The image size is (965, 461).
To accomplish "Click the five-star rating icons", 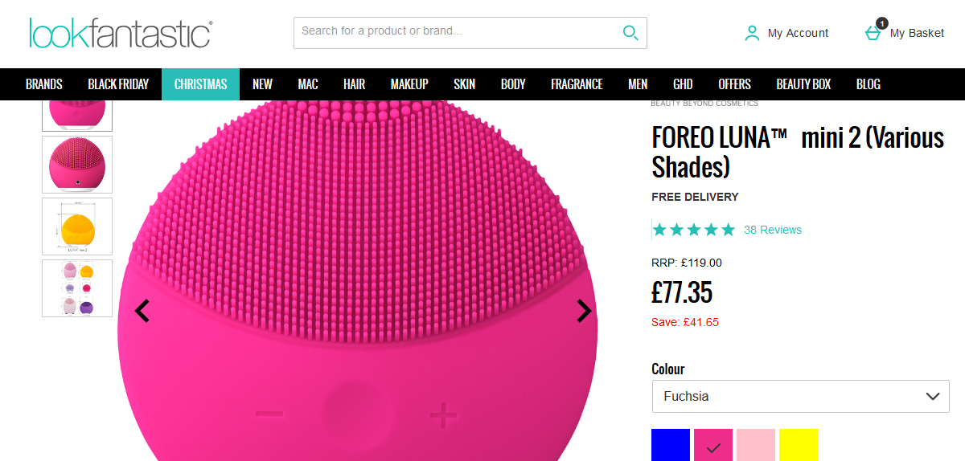I will click(693, 230).
